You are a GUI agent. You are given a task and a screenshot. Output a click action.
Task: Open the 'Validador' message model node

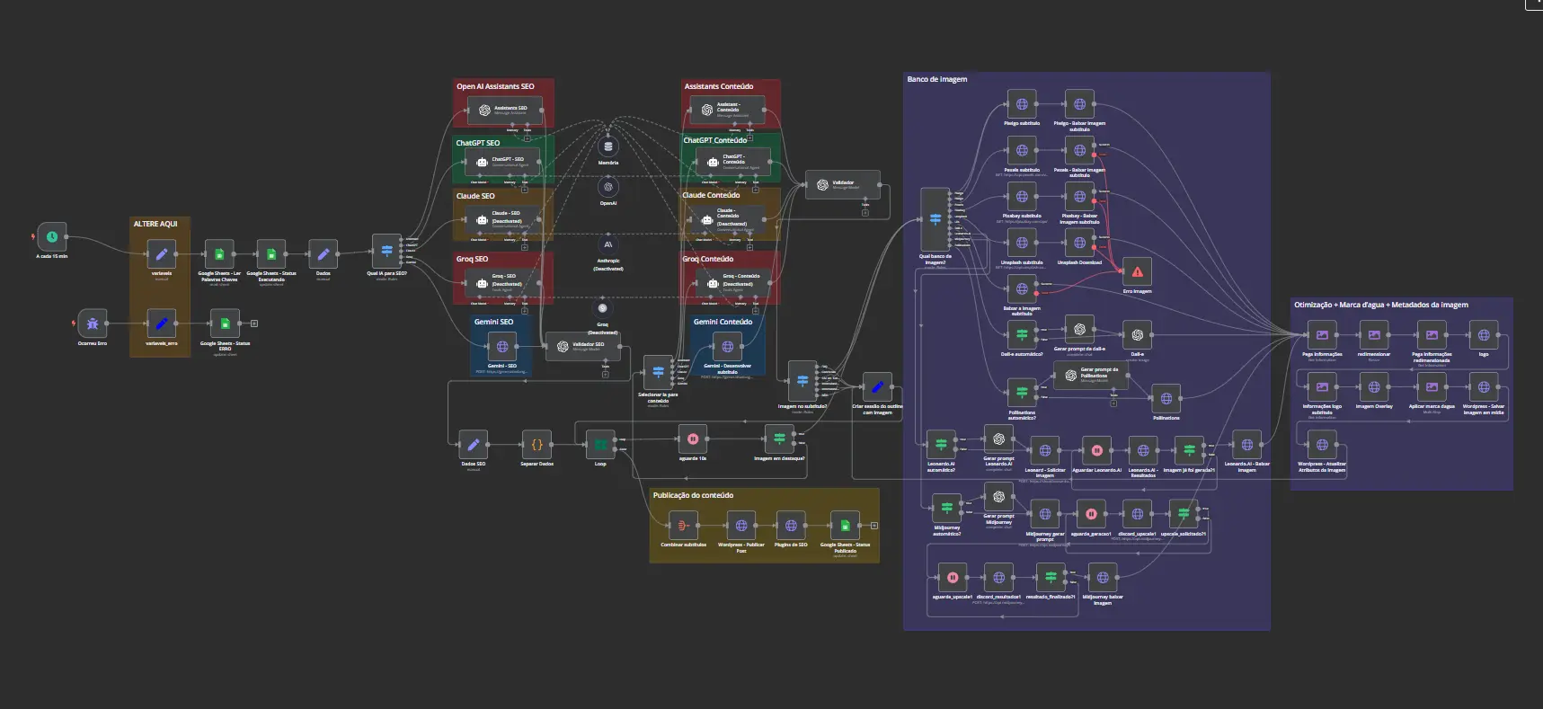click(x=842, y=185)
